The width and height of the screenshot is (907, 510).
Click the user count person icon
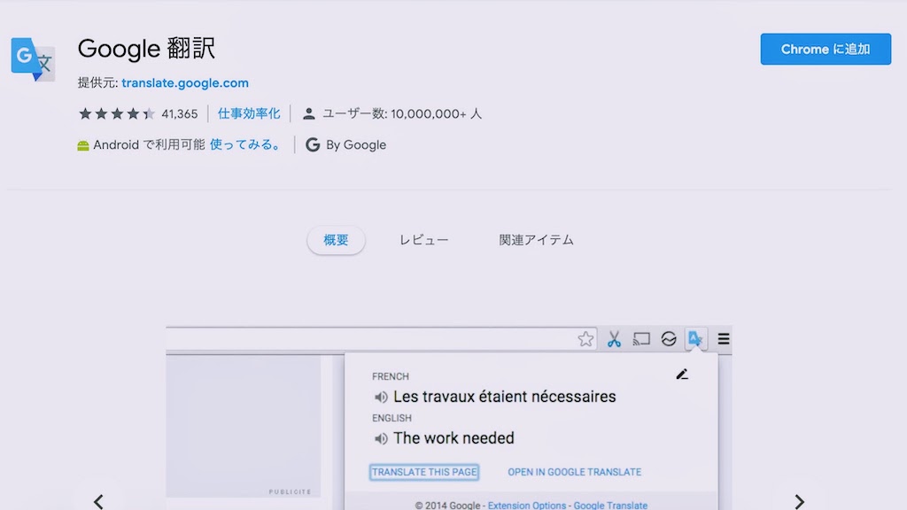pos(309,114)
